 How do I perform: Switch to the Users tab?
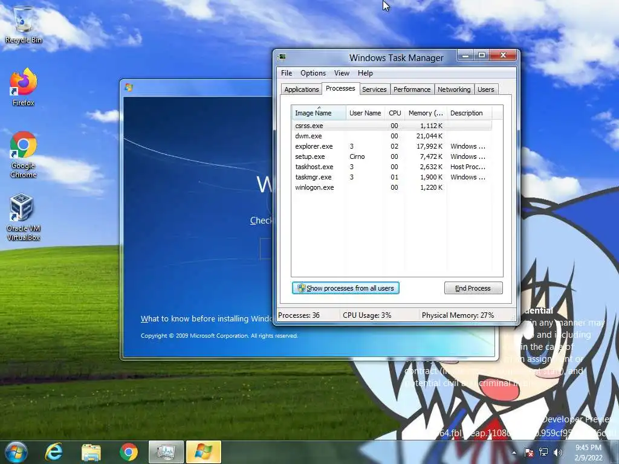pos(485,89)
